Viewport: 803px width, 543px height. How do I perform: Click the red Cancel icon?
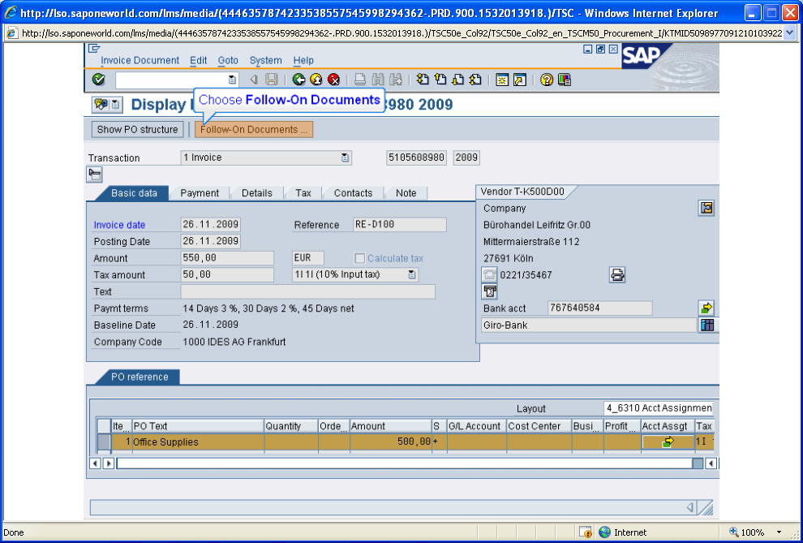click(334, 80)
